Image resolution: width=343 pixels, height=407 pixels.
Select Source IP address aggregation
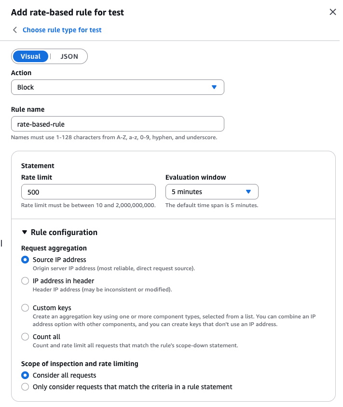tap(25, 260)
